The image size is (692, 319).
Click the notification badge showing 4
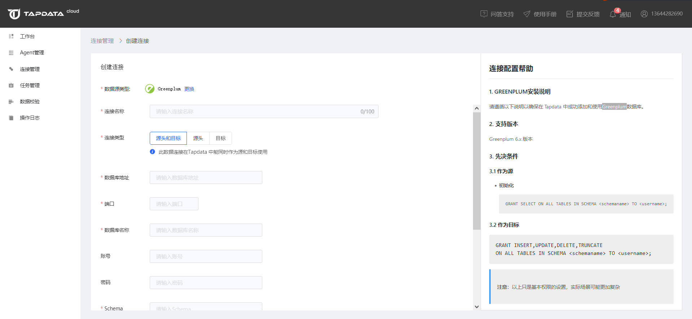pyautogui.click(x=618, y=10)
